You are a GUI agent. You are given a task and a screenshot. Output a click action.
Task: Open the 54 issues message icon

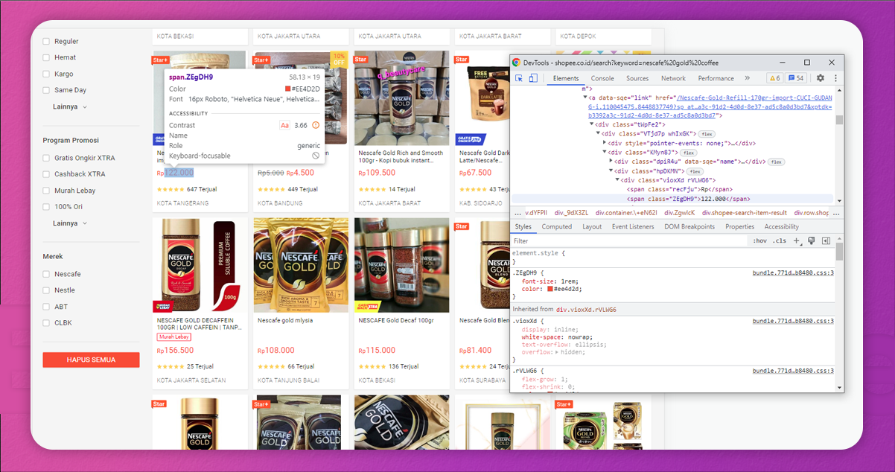[797, 77]
